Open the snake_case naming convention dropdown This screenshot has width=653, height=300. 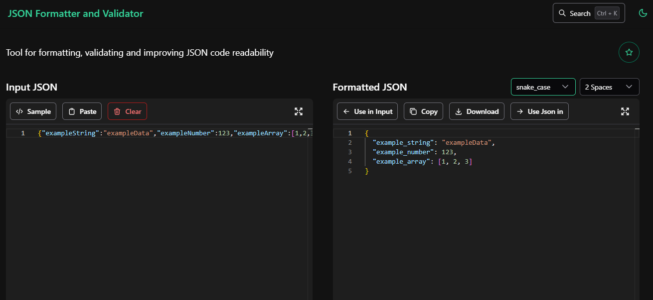[543, 87]
